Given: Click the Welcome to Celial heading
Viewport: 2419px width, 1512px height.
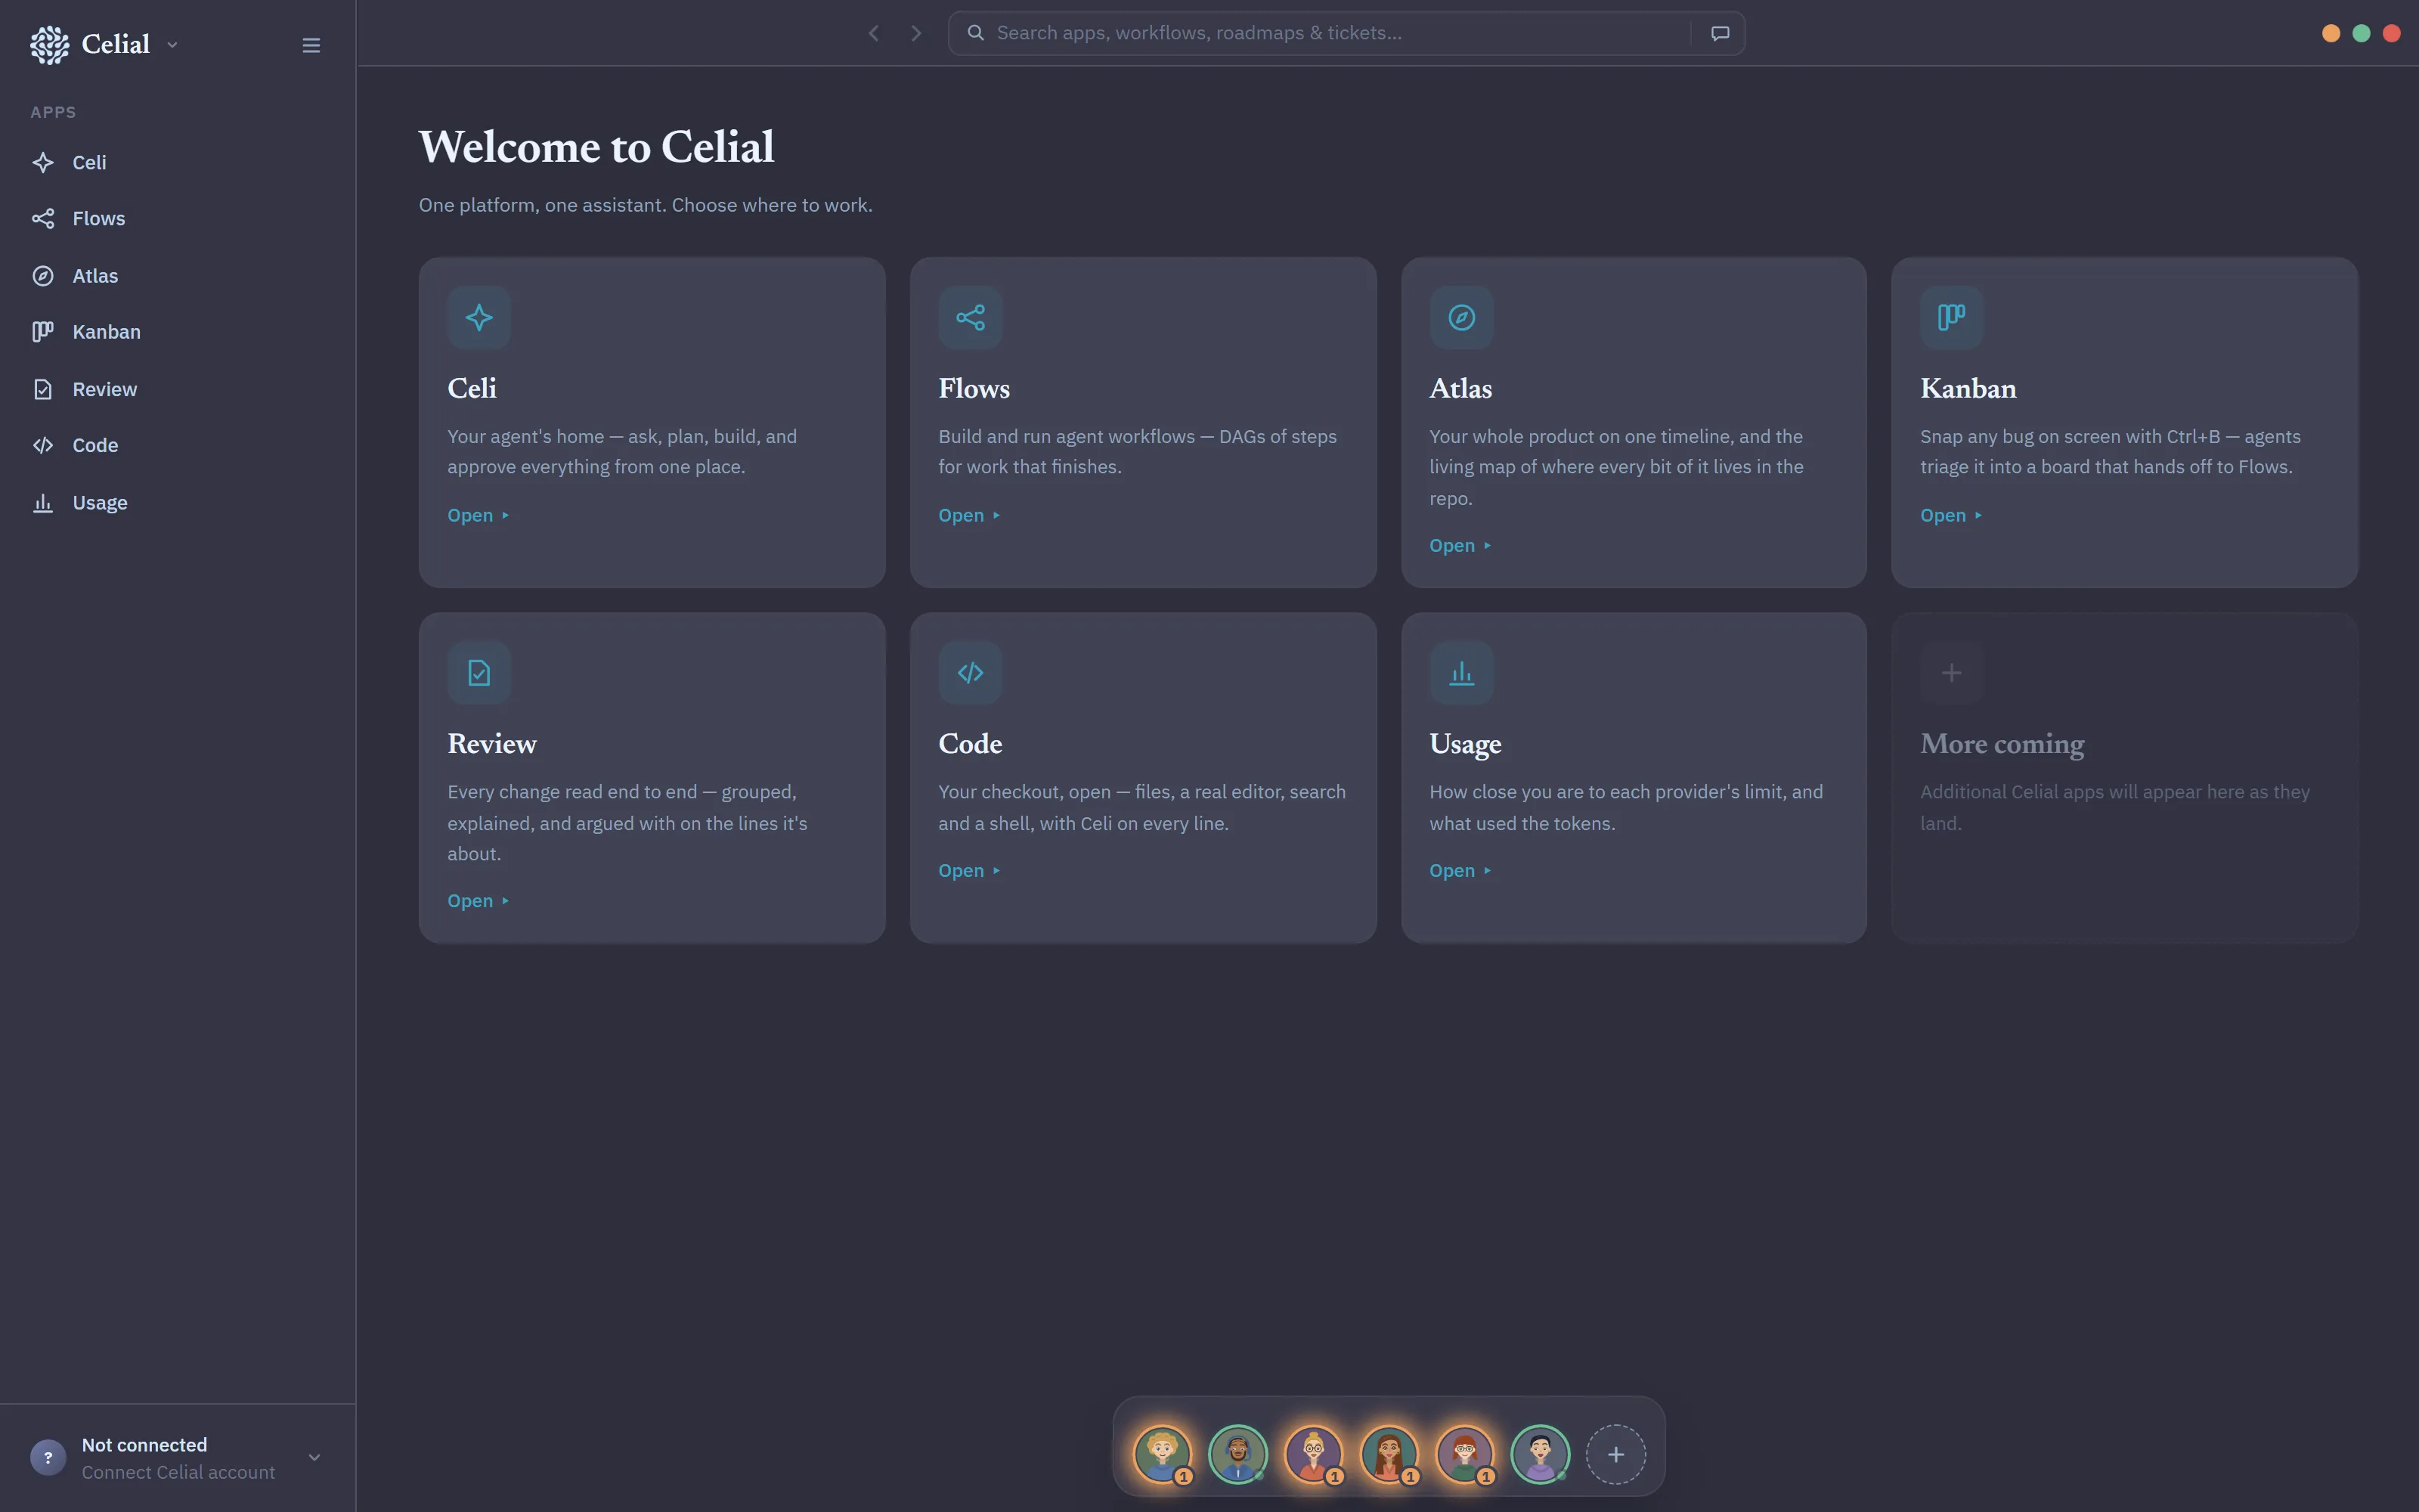Looking at the screenshot, I should click(596, 147).
